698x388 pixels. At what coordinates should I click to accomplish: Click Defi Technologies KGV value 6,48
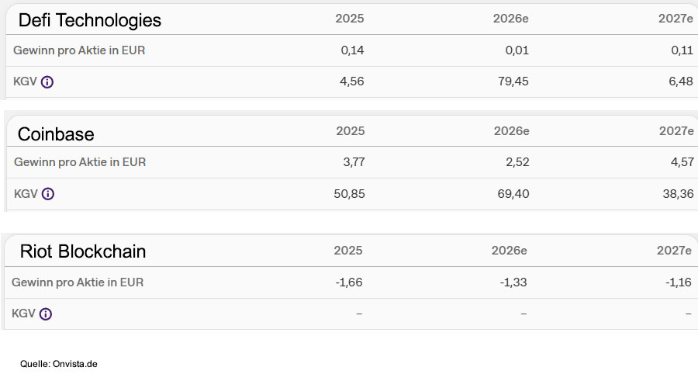[x=681, y=81]
